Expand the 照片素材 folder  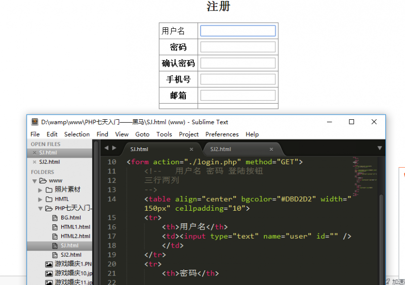(x=40, y=190)
